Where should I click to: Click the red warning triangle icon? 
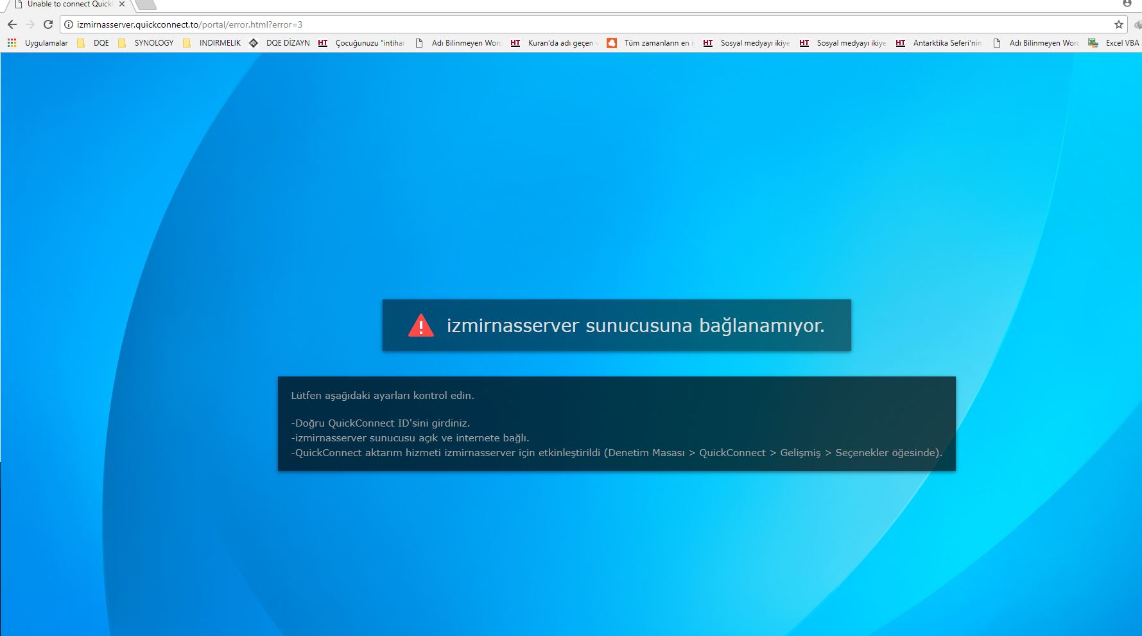[421, 326]
